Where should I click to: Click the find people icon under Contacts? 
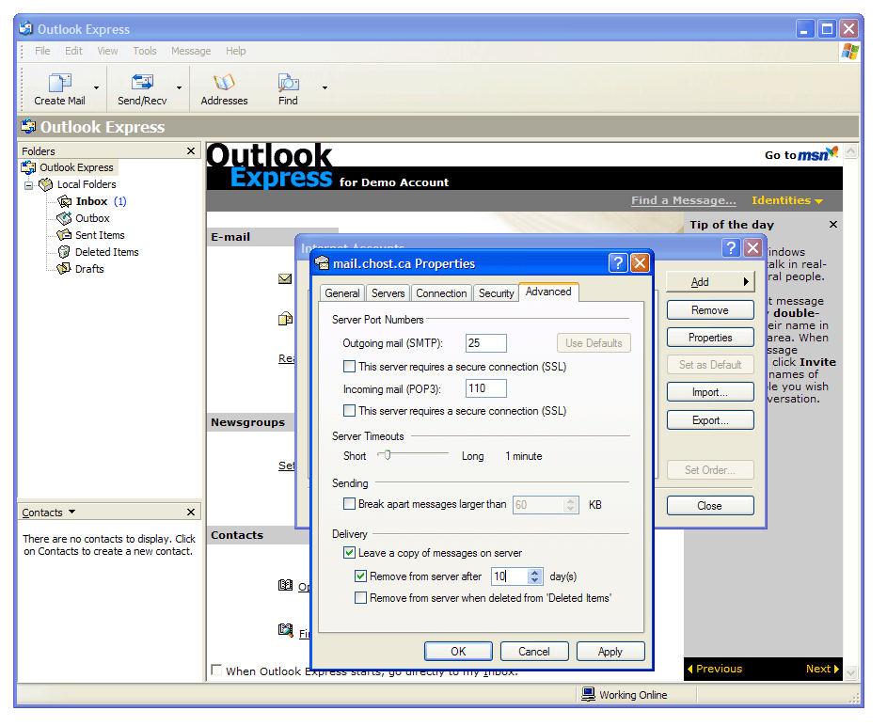286,629
